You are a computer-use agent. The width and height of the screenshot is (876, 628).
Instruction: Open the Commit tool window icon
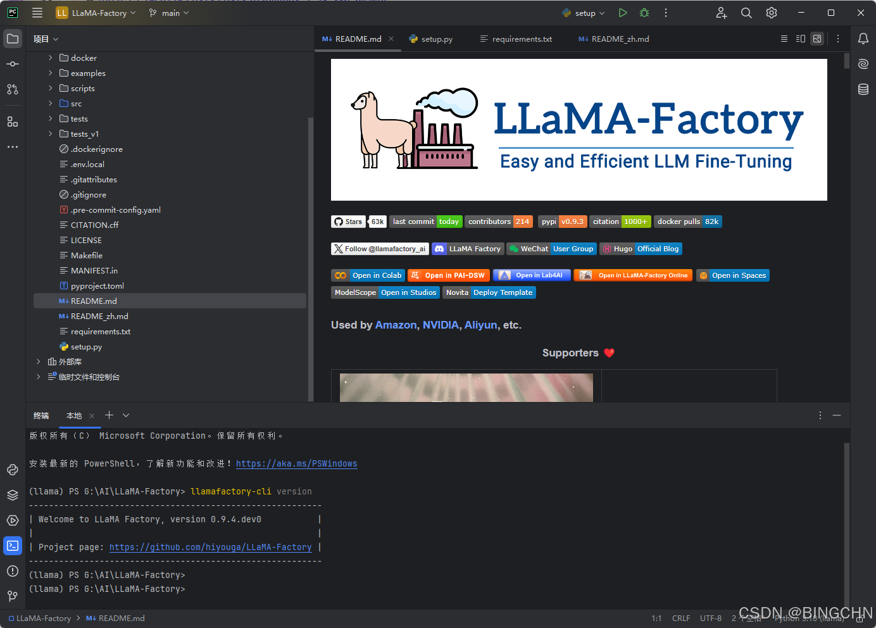13,64
